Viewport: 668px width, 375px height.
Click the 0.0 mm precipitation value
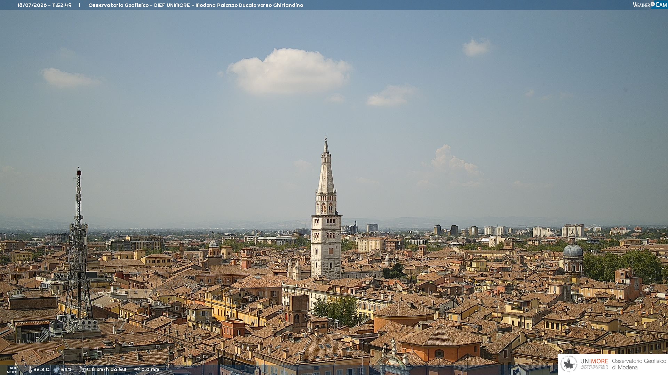click(150, 370)
